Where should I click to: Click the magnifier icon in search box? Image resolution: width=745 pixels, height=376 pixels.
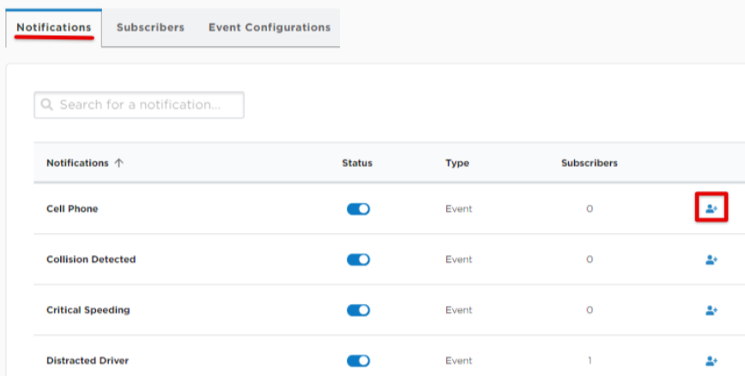(x=46, y=104)
